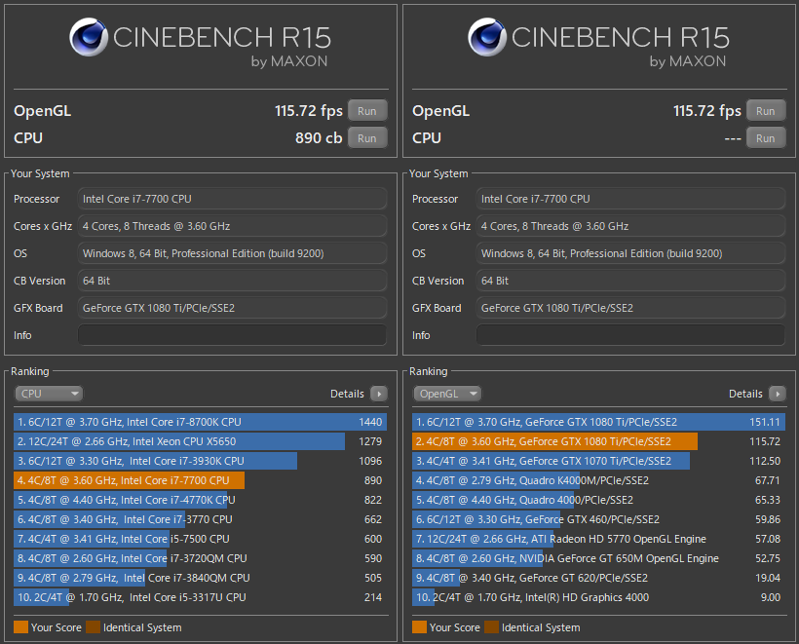This screenshot has width=799, height=644.
Task: Click Info field in right panel
Action: click(x=630, y=335)
